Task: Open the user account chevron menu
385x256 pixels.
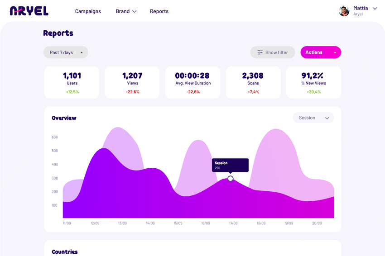Action: coord(375,9)
